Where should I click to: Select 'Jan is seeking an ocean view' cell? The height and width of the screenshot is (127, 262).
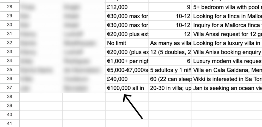pyautogui.click(x=227, y=88)
